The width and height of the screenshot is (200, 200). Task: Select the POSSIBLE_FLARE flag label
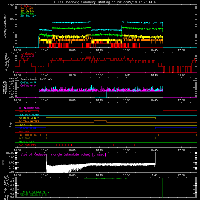click(29, 115)
